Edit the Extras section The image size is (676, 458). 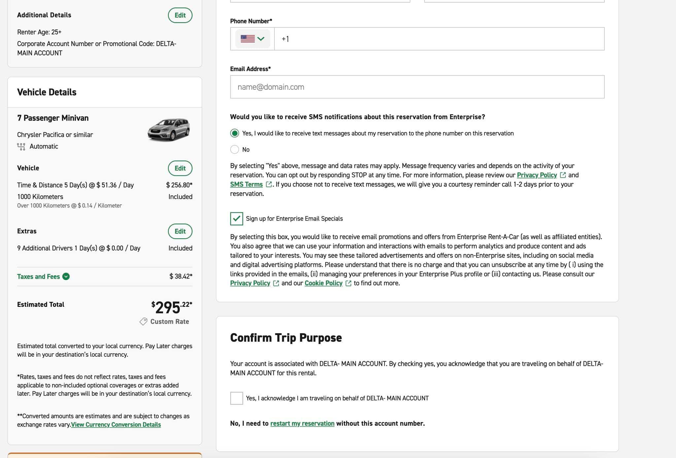[180, 231]
